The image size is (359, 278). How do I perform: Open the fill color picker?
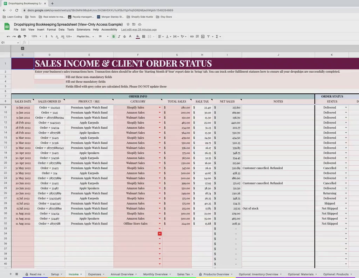pos(138,37)
